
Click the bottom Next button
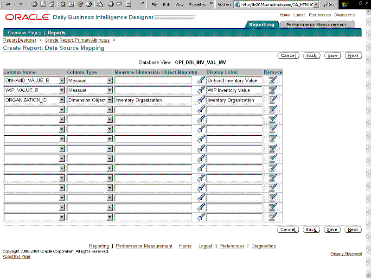pyautogui.click(x=353, y=229)
